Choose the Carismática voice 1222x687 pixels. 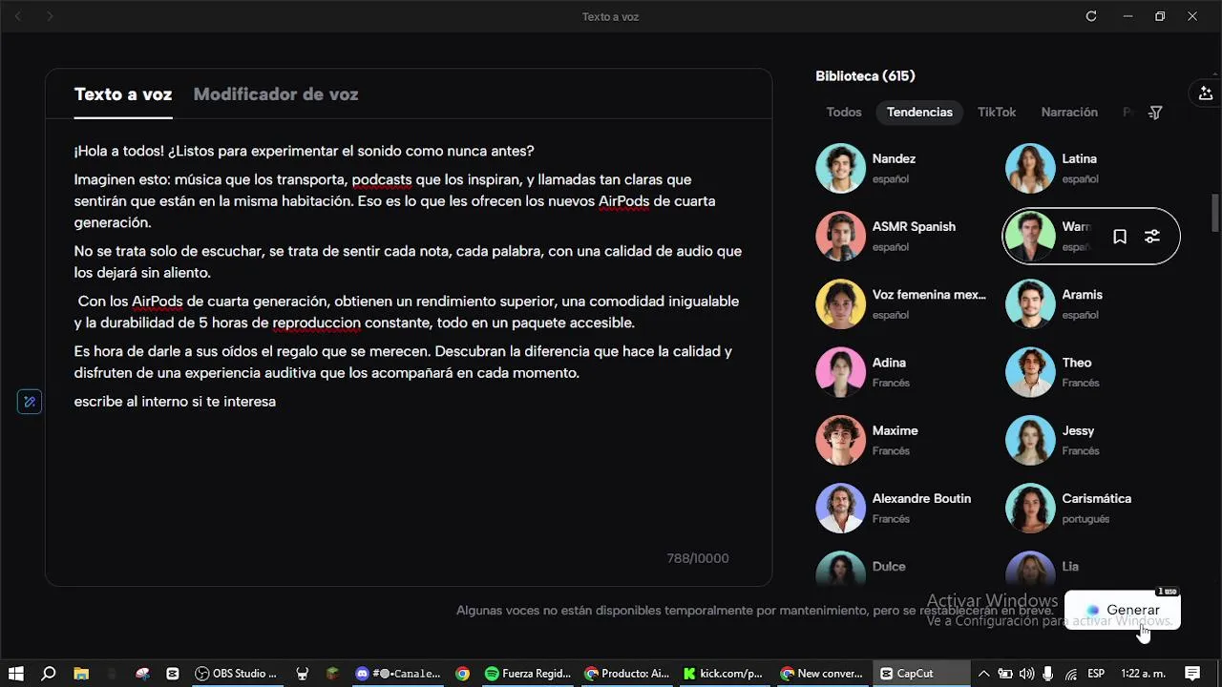[1091, 508]
